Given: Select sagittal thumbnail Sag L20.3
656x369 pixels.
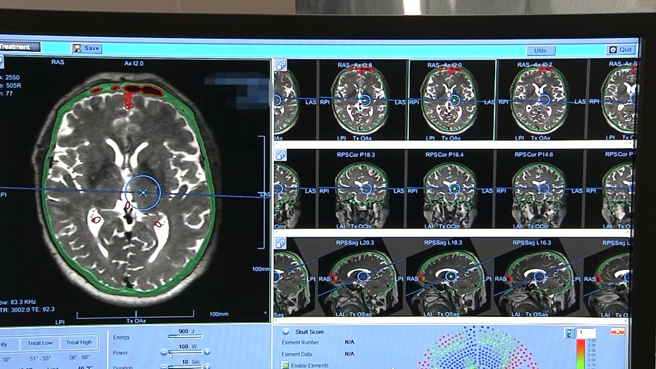Looking at the screenshot, I should coord(363,277).
